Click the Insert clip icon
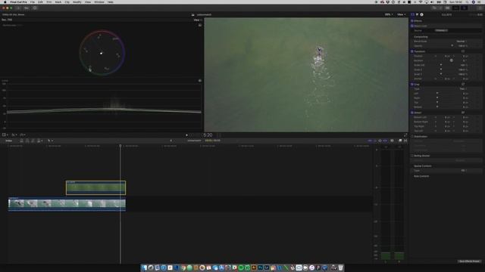 tap(27, 141)
